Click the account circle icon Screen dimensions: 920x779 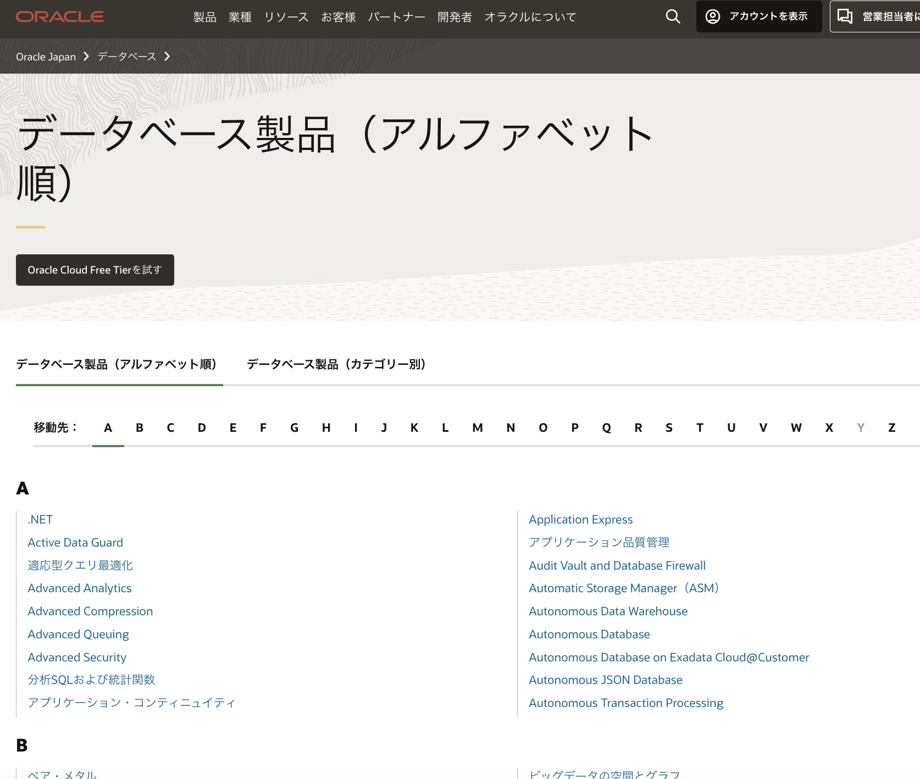click(x=712, y=16)
